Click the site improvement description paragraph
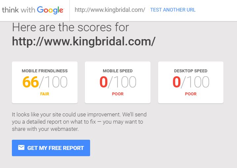The image size is (237, 168). 79,122
